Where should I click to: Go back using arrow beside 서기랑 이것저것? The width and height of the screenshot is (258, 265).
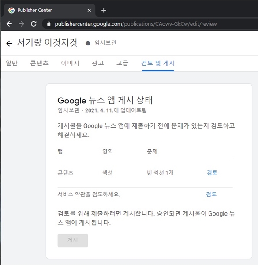pos(9,43)
